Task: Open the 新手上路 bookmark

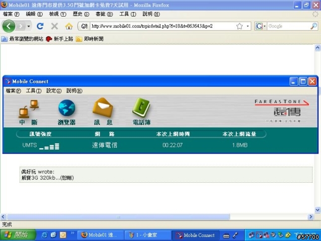Action: 59,39
